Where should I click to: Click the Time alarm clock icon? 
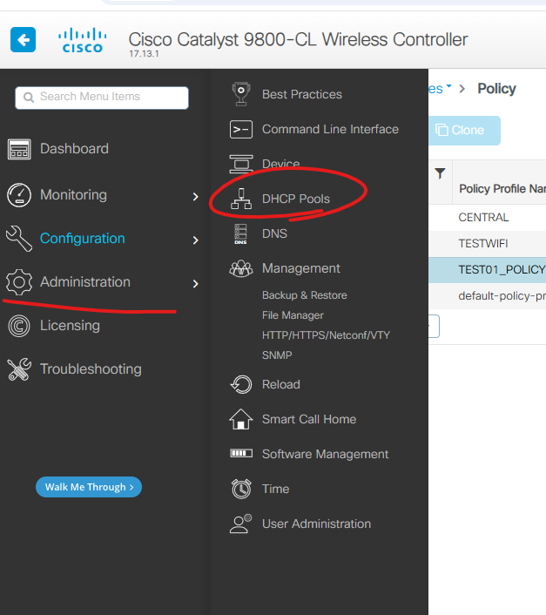coord(241,489)
